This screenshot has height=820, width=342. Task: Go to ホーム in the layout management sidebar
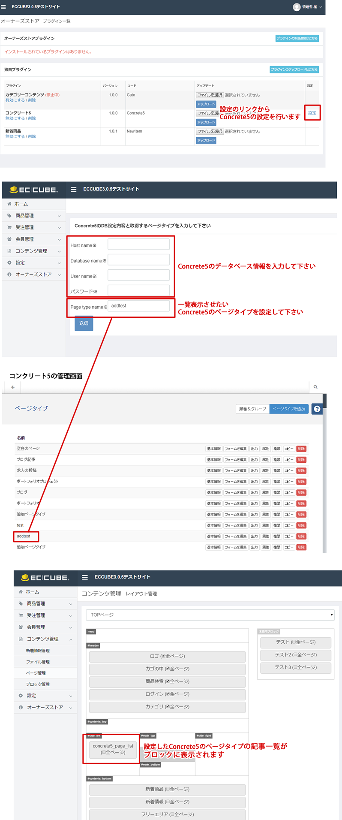point(32,592)
